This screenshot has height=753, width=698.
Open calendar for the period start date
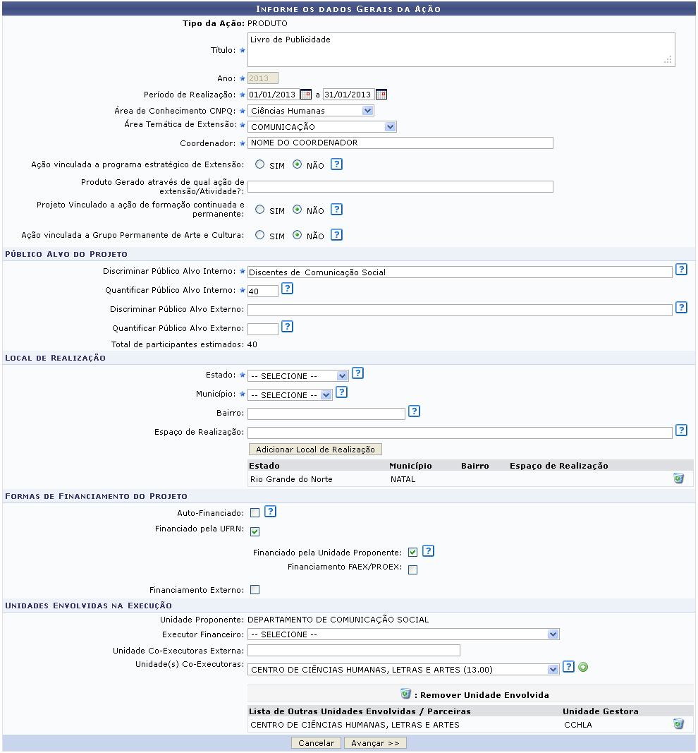[305, 95]
